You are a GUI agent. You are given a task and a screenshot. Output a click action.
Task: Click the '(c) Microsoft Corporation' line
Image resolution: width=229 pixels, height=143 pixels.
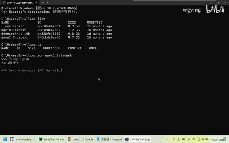point(39,12)
